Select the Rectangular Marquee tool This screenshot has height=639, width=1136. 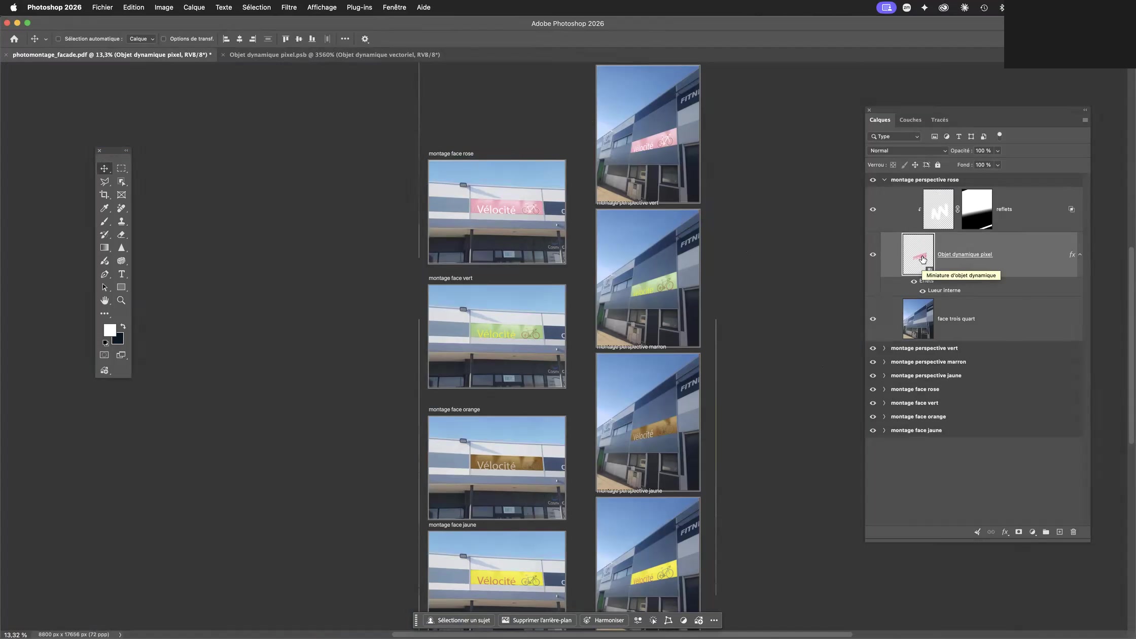[x=121, y=168]
